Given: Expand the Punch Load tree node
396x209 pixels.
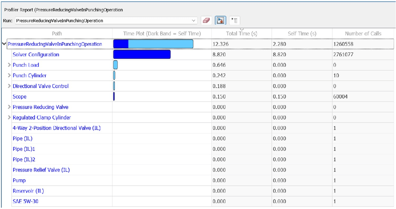Looking at the screenshot, I should pyautogui.click(x=10, y=65).
